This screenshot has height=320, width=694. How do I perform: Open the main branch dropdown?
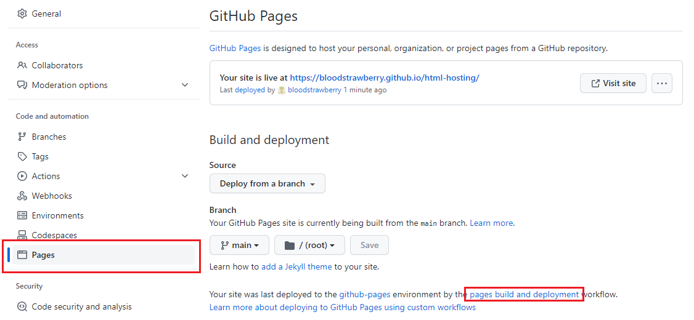(x=239, y=245)
